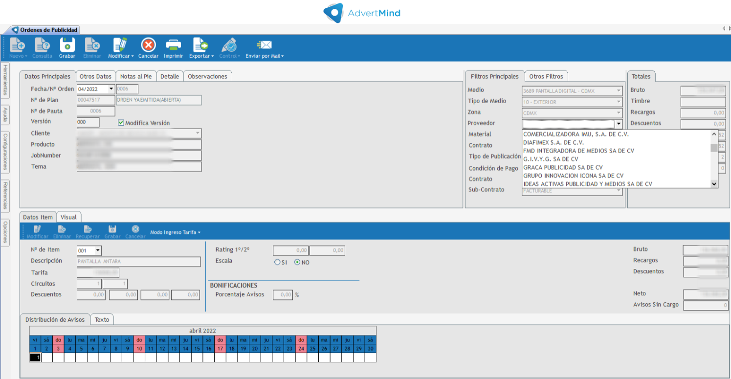Select the SI radio button for Escala
This screenshot has height=379, width=731.
[277, 262]
